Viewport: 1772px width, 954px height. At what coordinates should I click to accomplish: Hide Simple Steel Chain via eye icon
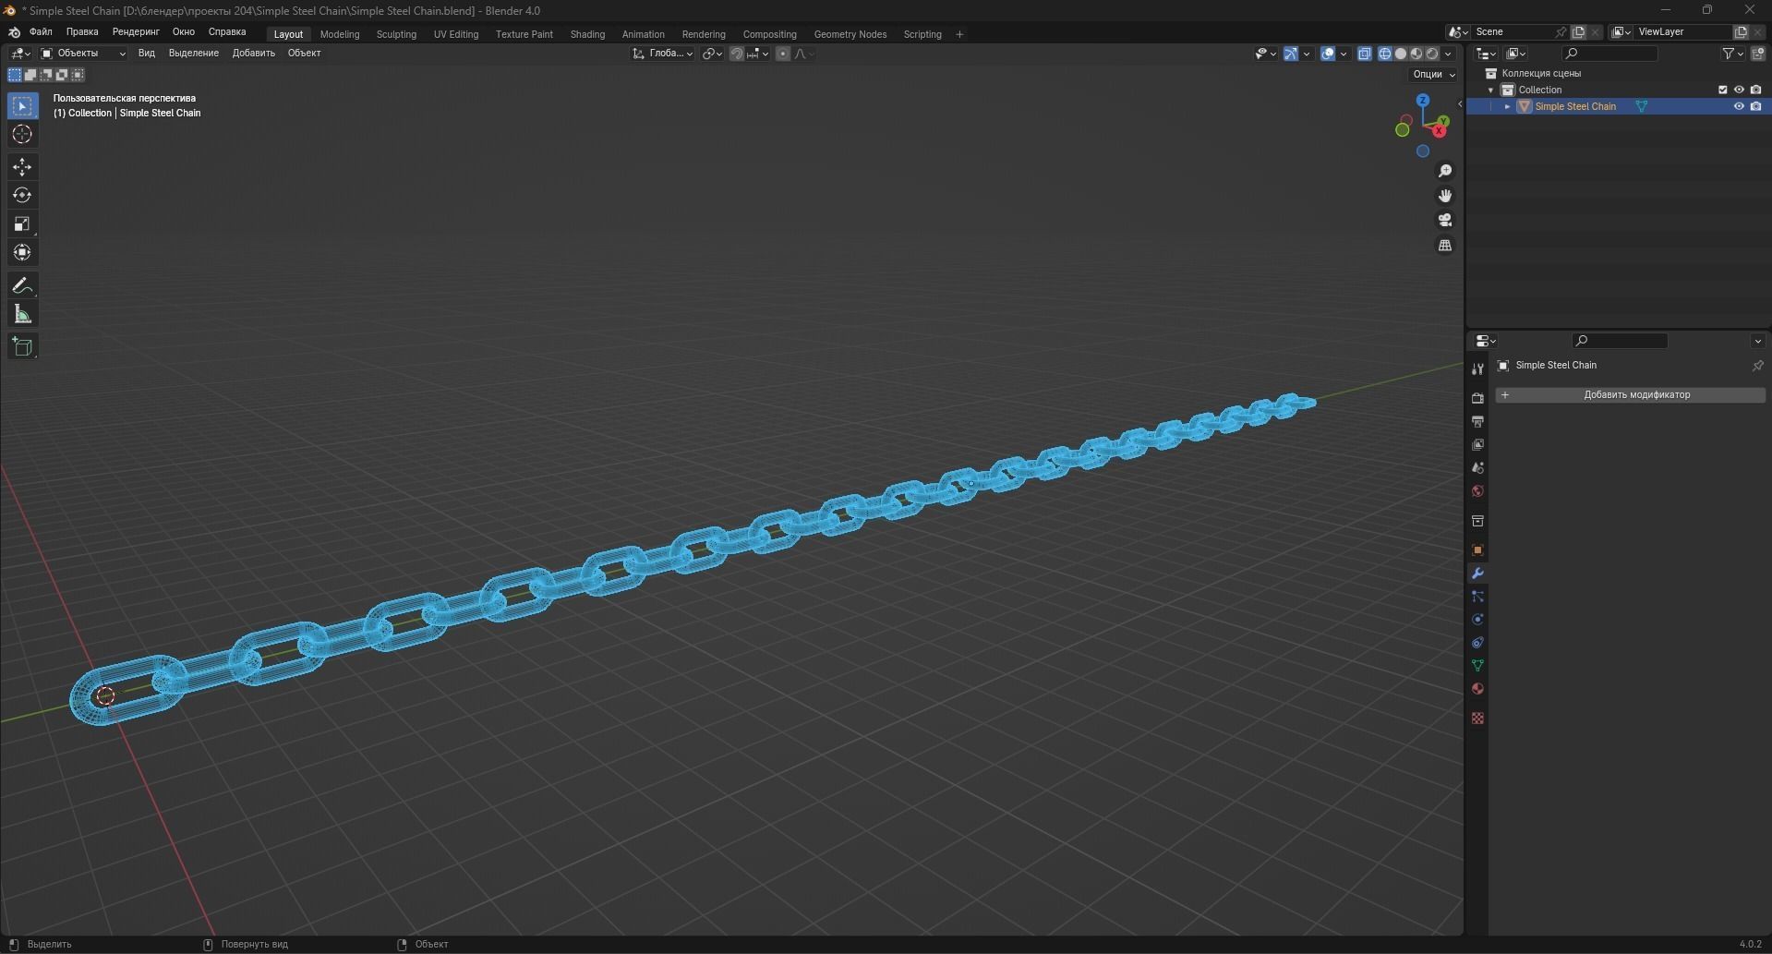1739,106
